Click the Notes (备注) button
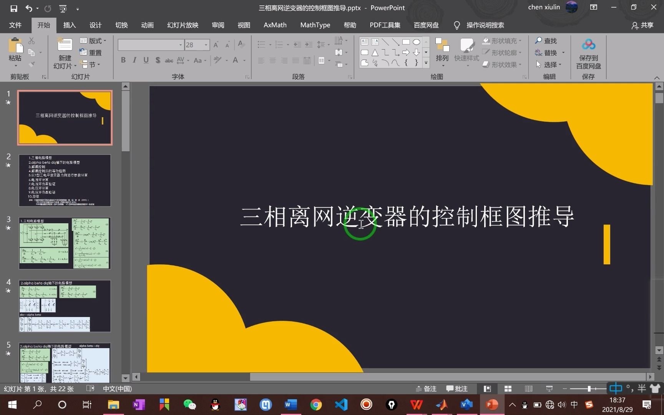 click(x=426, y=389)
